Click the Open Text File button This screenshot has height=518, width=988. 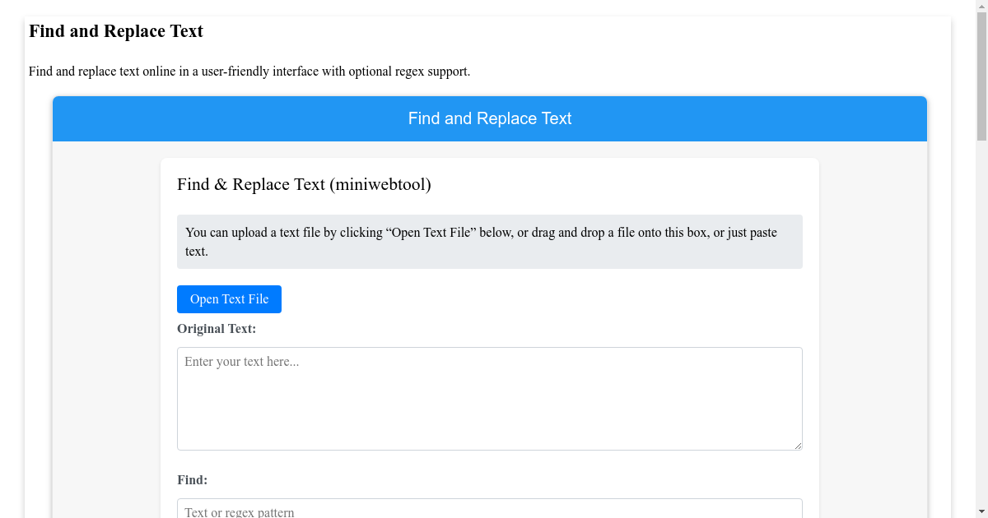point(229,298)
